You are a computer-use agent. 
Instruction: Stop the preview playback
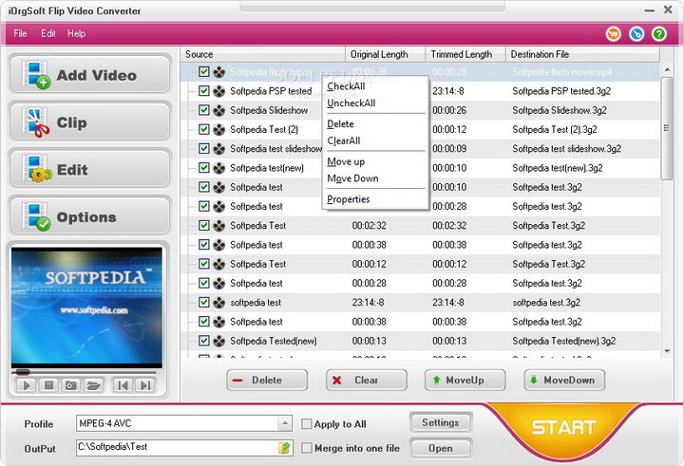tap(48, 385)
